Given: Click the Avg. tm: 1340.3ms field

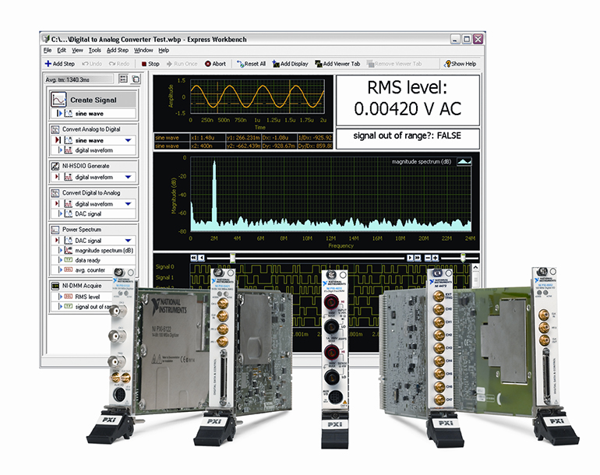Looking at the screenshot, I should pos(79,79).
